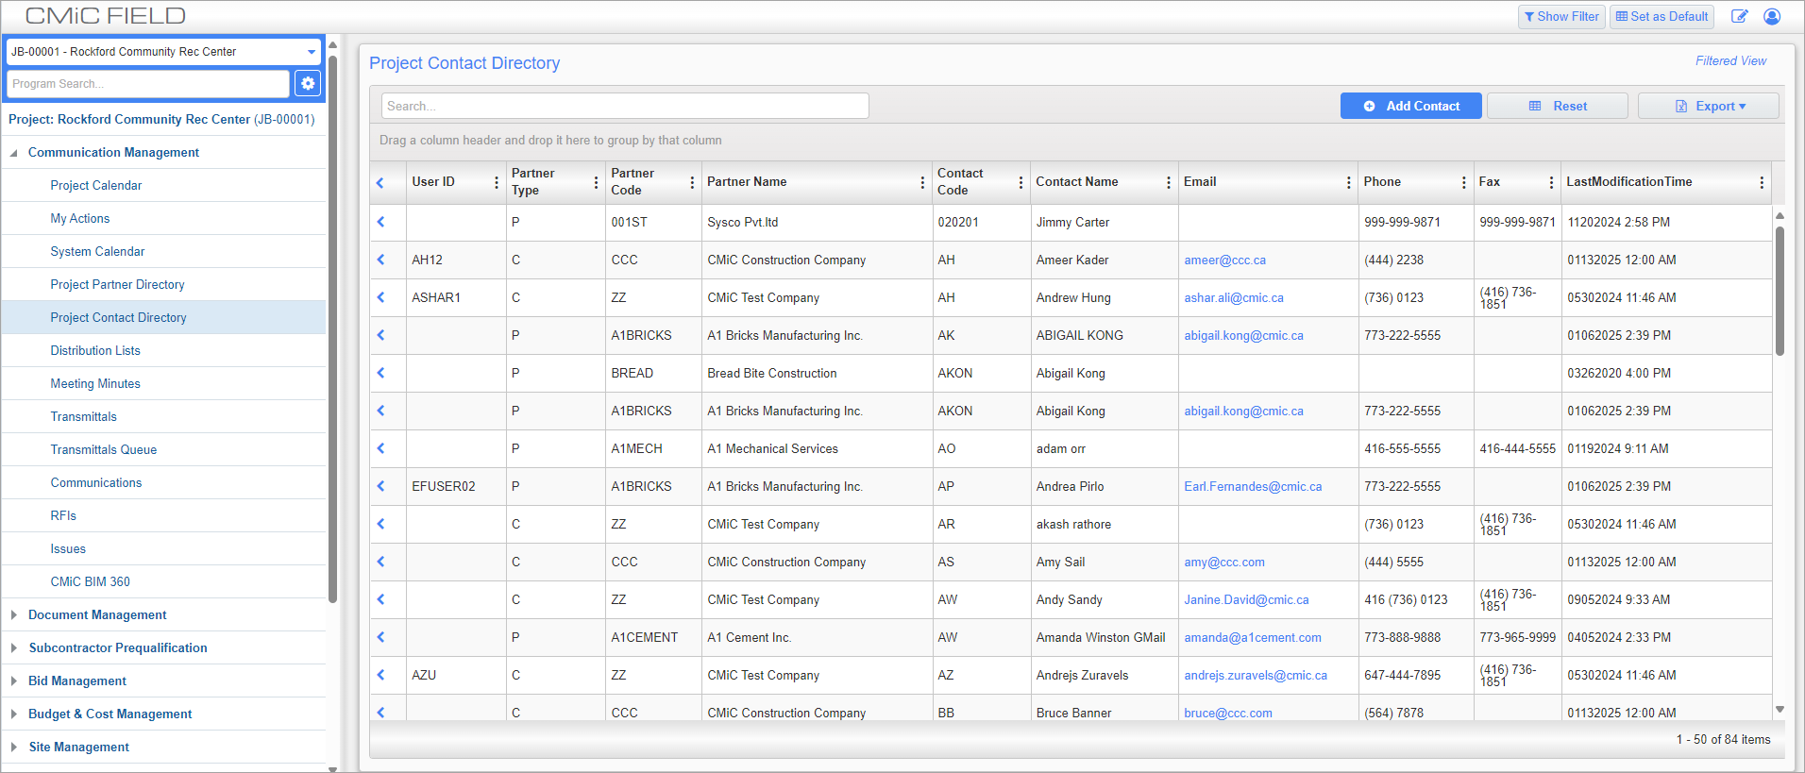Click the Add Contact button
This screenshot has height=773, width=1805.
point(1411,106)
